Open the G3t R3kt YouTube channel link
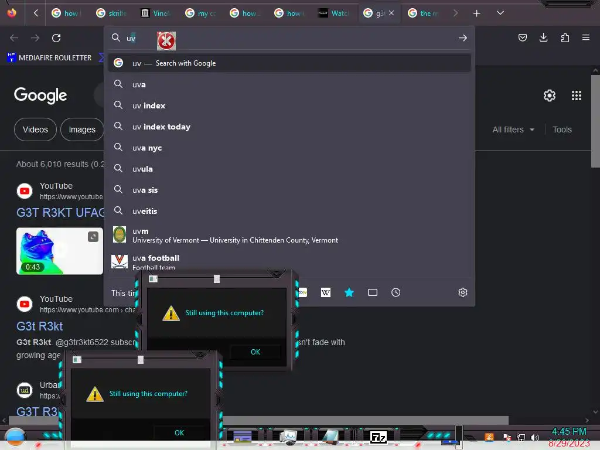 point(39,326)
